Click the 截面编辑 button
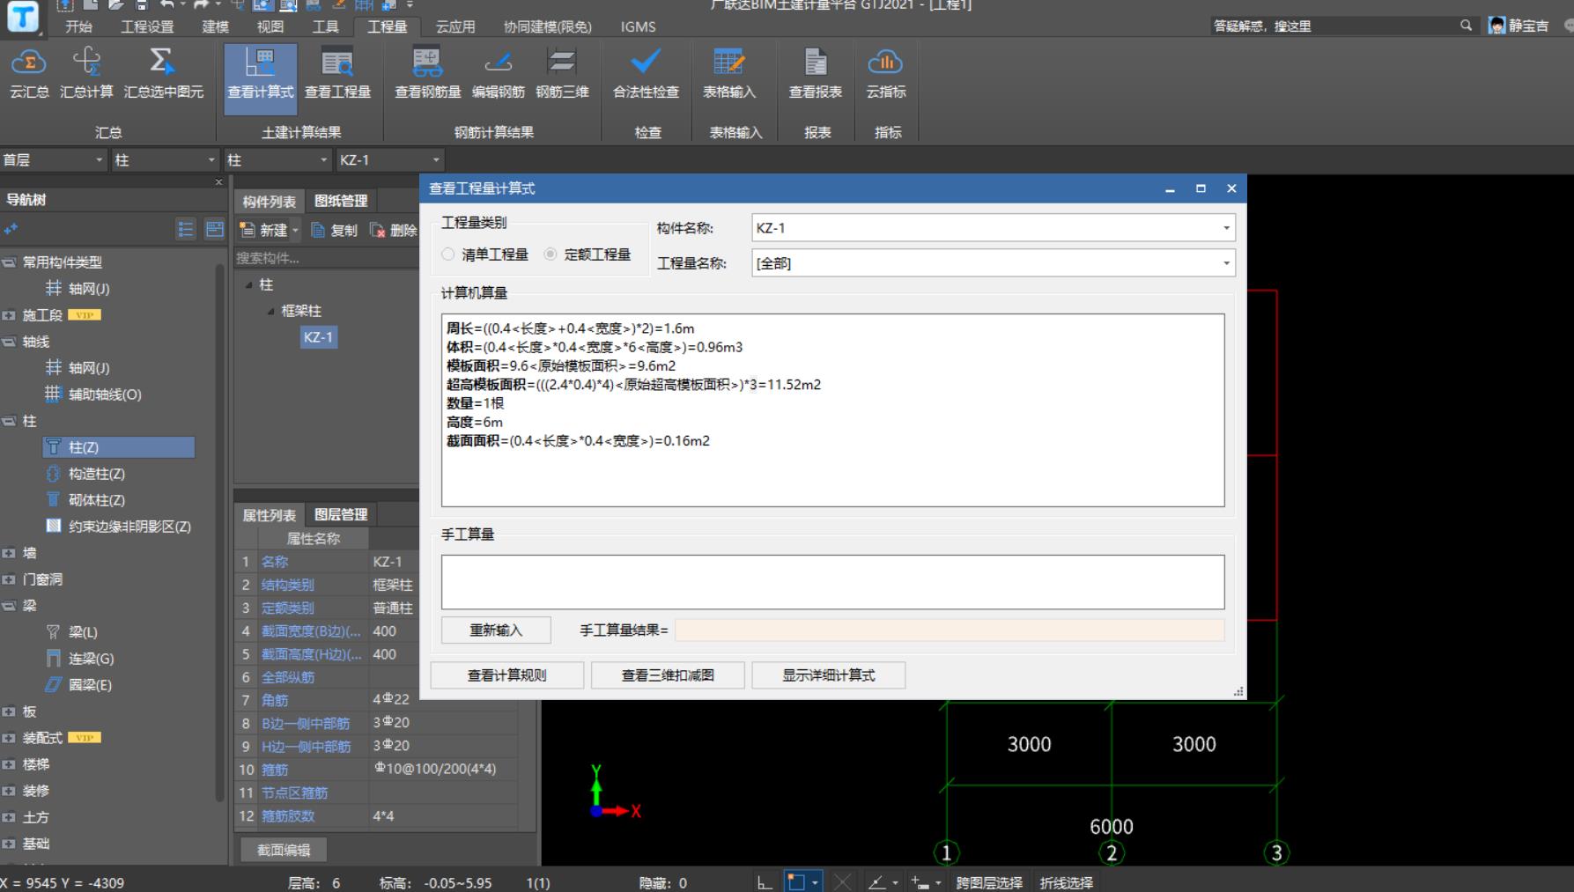The image size is (1574, 892). coord(284,850)
